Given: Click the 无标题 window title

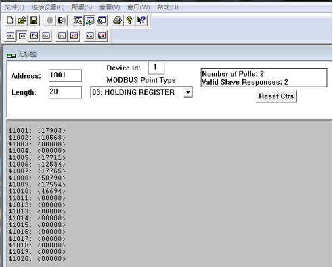Looking at the screenshot, I should pyautogui.click(x=27, y=54).
